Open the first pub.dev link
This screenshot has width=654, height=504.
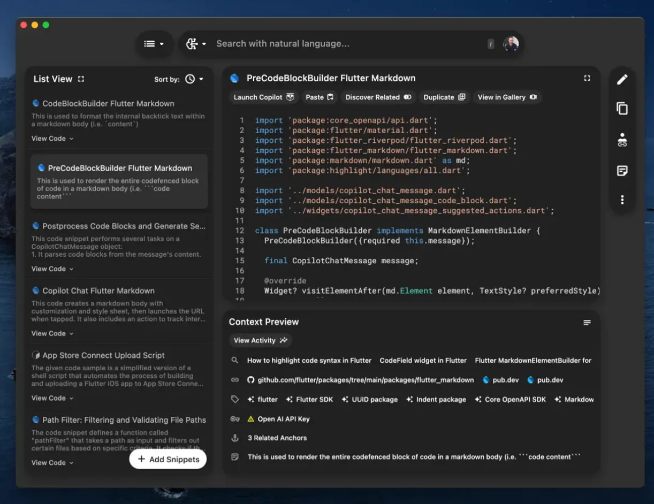[501, 380]
